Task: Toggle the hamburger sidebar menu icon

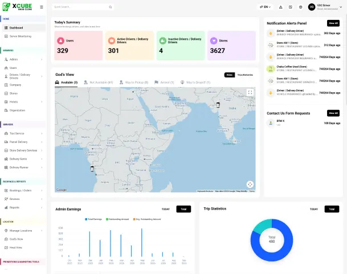Action: [x=42, y=7]
